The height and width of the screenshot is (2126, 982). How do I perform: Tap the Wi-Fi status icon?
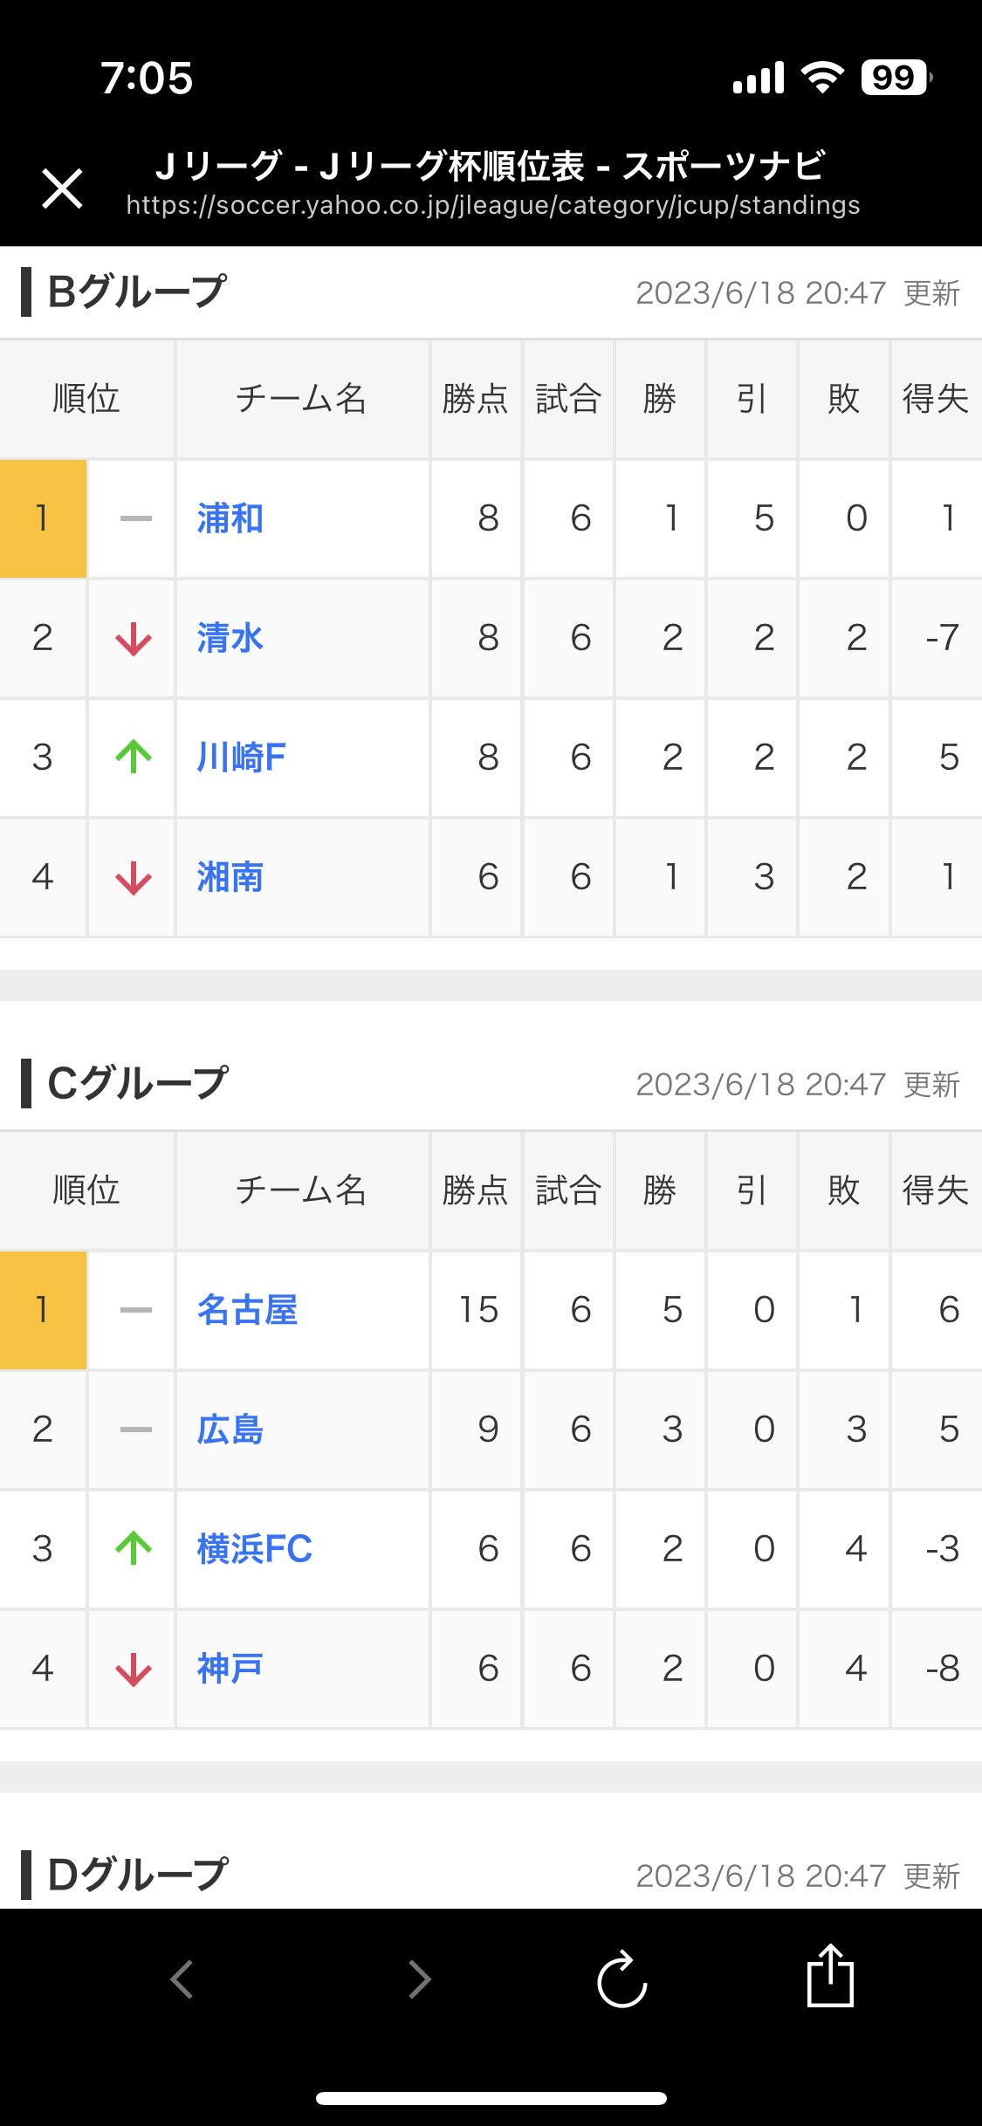pyautogui.click(x=822, y=78)
